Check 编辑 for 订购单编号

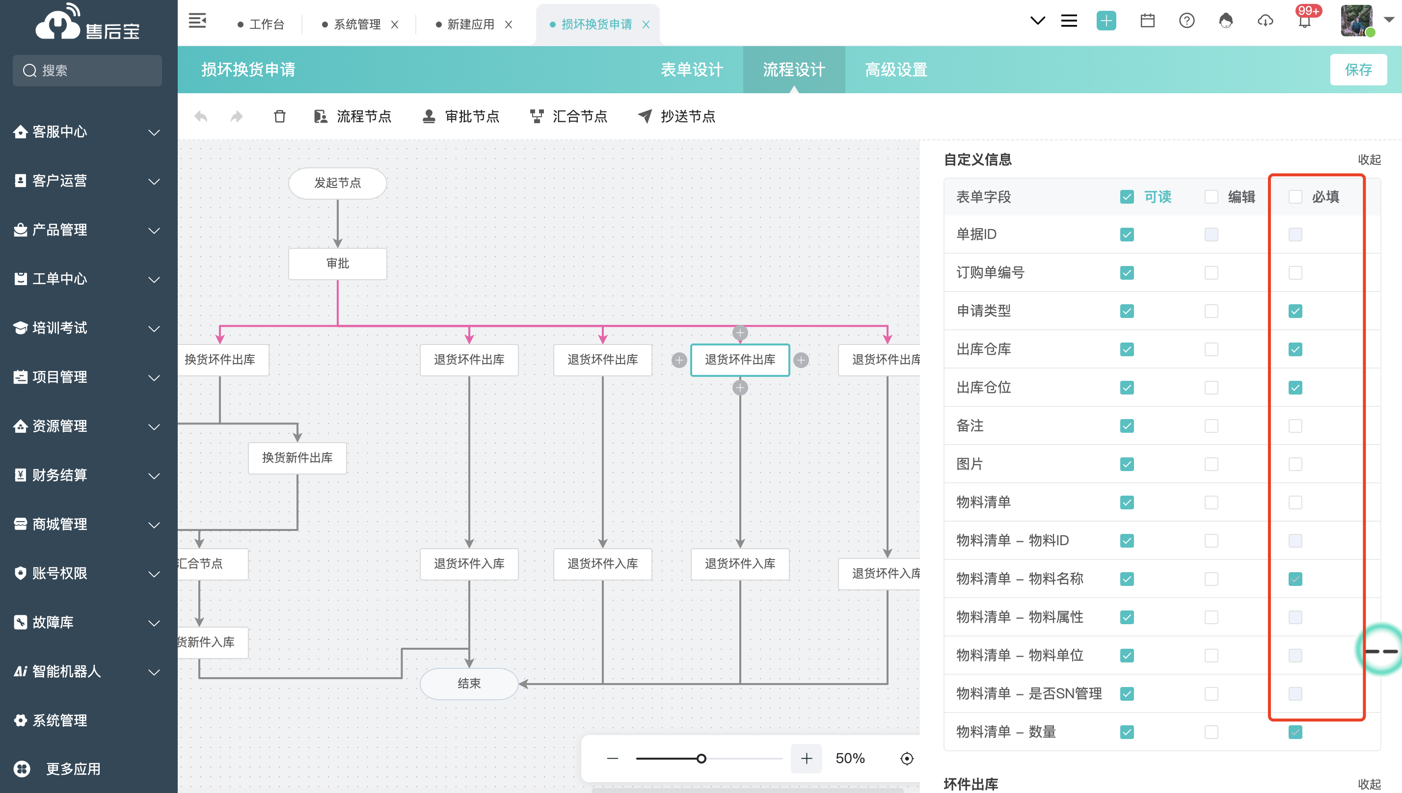[1211, 273]
